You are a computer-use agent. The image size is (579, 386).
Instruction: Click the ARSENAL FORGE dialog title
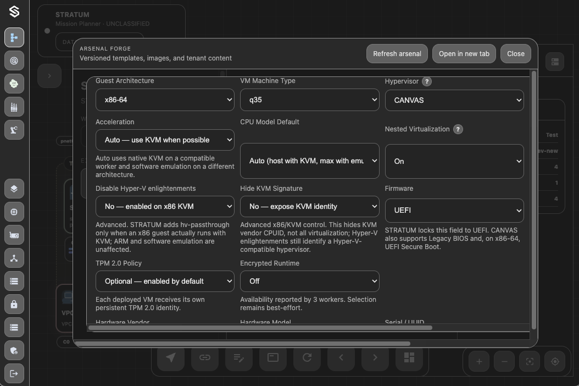pyautogui.click(x=105, y=48)
